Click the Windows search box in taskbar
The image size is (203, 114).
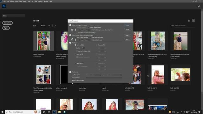(23, 112)
